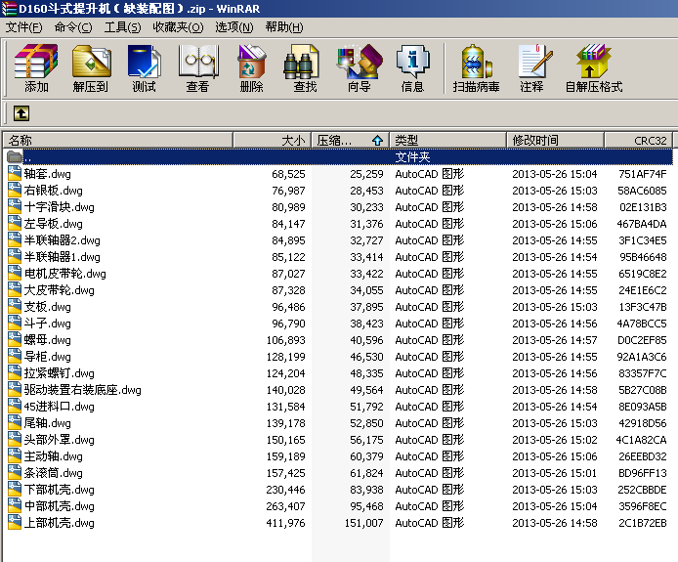The width and height of the screenshot is (678, 562).
Task: Click file icon of 大皮带轮.dwg
Action: point(15,290)
